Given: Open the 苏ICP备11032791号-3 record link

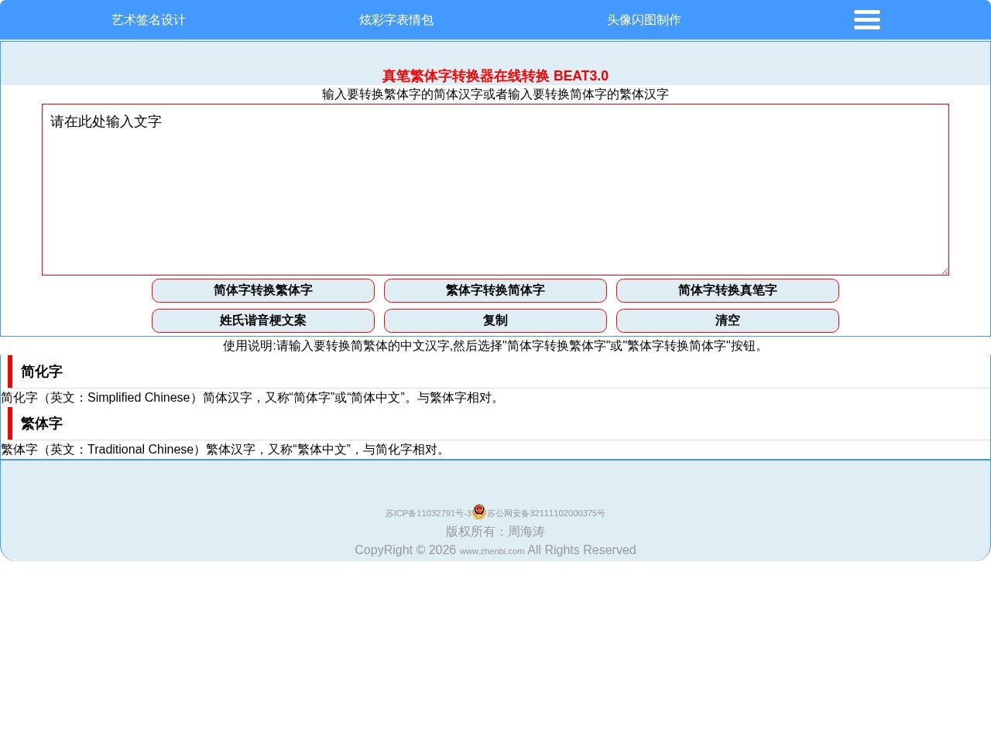Looking at the screenshot, I should [x=427, y=513].
